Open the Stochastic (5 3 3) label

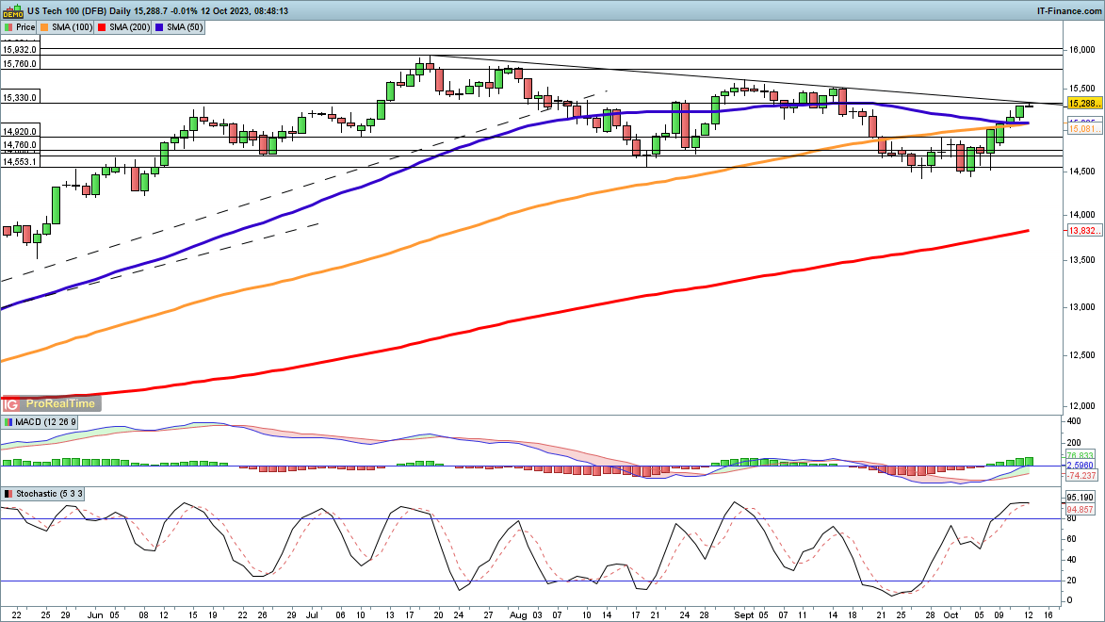(43, 494)
